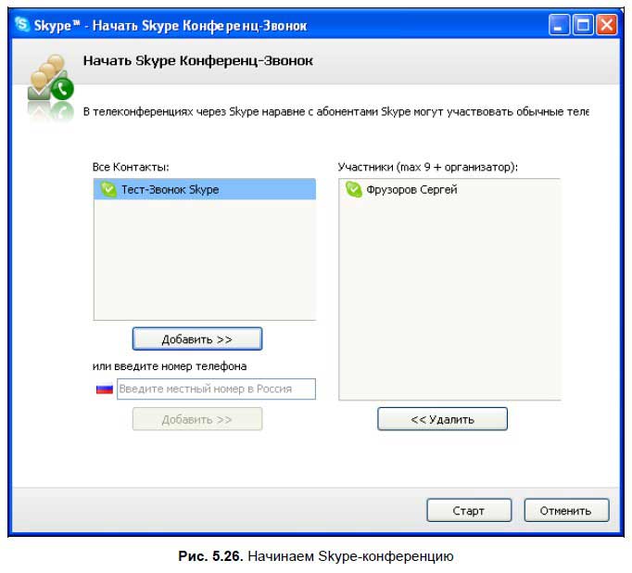Click the greyed-out Добавить >> button below phone field

click(x=196, y=419)
